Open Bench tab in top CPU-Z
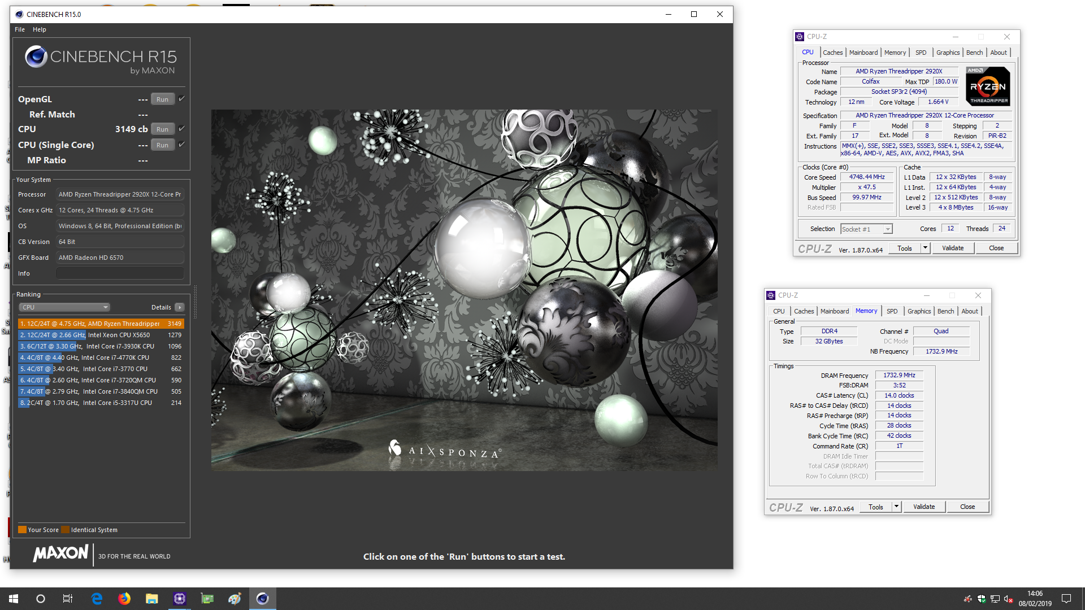The image size is (1085, 610). (974, 53)
